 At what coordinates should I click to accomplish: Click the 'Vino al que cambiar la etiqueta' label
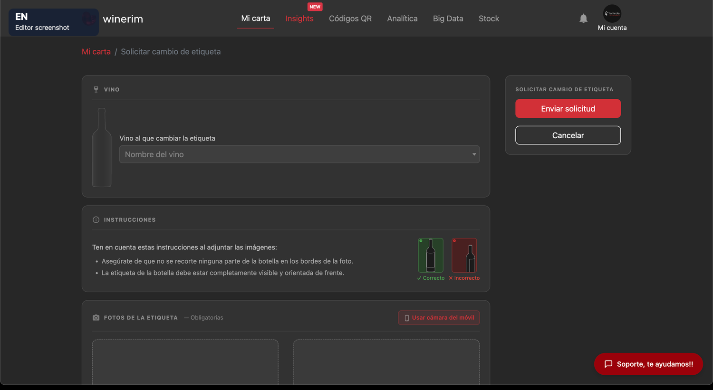tap(167, 138)
